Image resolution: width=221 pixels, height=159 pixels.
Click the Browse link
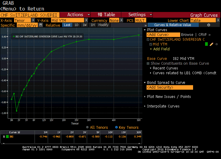pos(187,35)
